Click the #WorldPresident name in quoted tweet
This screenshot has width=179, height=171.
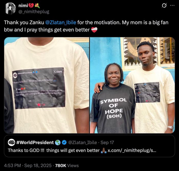tap(35, 143)
